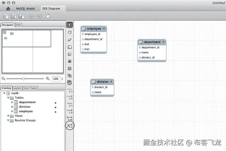
Task: Undo the last action
Action: point(31,16)
